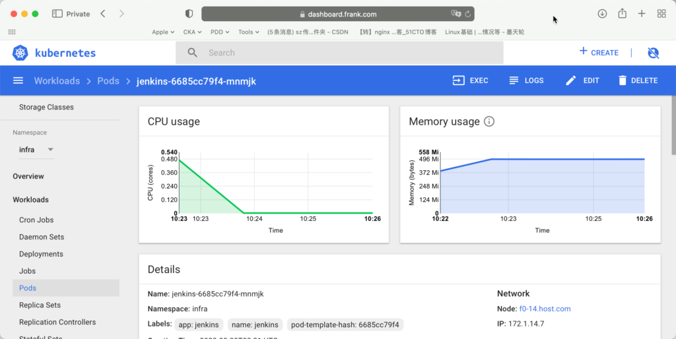Image resolution: width=676 pixels, height=339 pixels.
Task: Open the nginx 51CTO bookmark
Action: click(x=397, y=32)
